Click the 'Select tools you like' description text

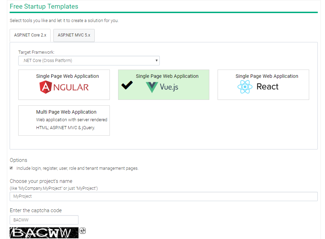click(x=64, y=21)
